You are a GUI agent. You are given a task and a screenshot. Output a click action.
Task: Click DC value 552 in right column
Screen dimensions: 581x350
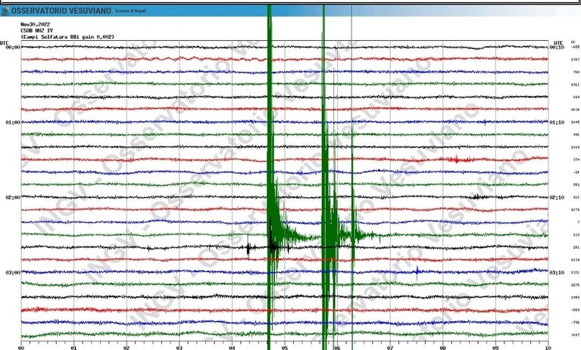tap(576, 184)
